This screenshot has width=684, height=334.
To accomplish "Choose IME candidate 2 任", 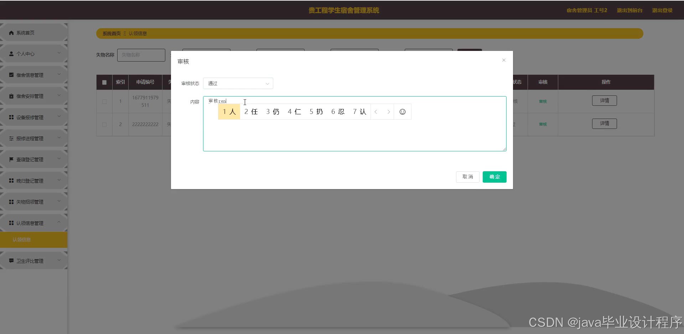I will pyautogui.click(x=251, y=112).
